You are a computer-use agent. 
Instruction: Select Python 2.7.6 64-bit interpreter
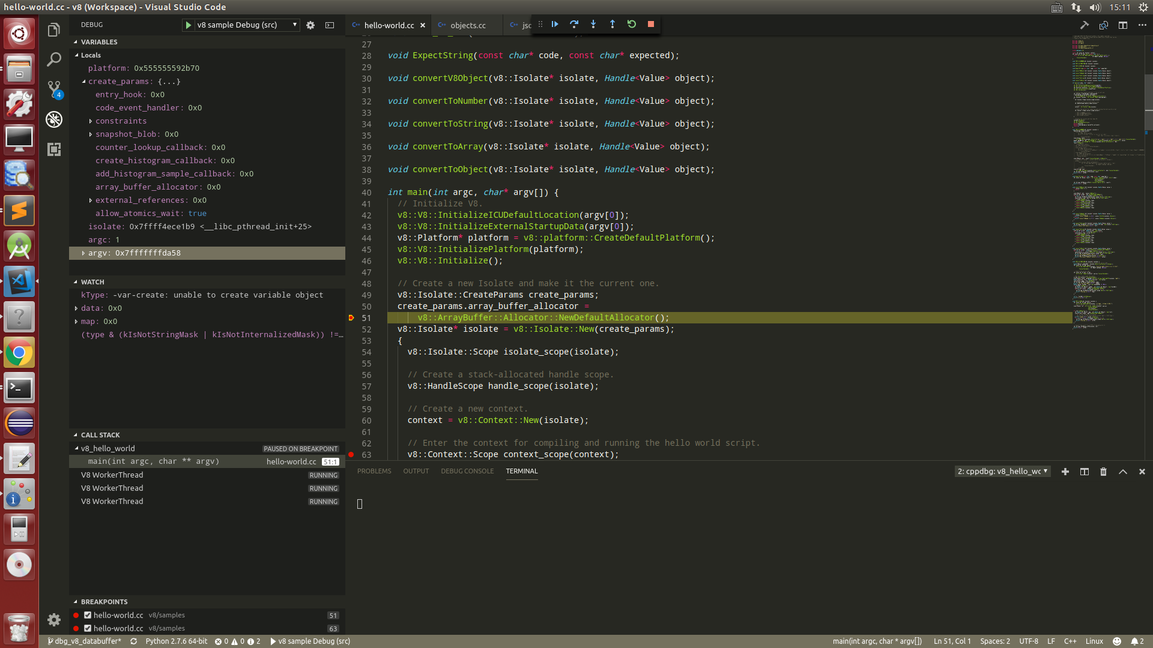(177, 641)
